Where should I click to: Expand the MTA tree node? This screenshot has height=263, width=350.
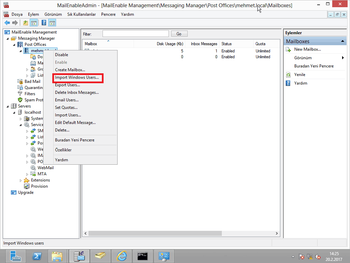[x=27, y=174]
